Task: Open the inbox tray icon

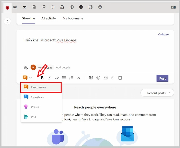Action: pos(62,7)
